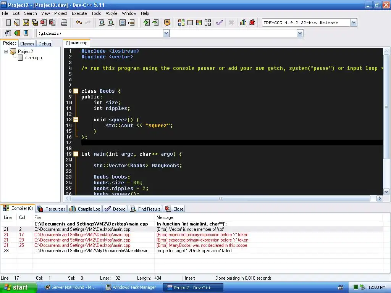Click the Stop Execution X icon
Screen dimensions: 391x293
(x=231, y=23)
